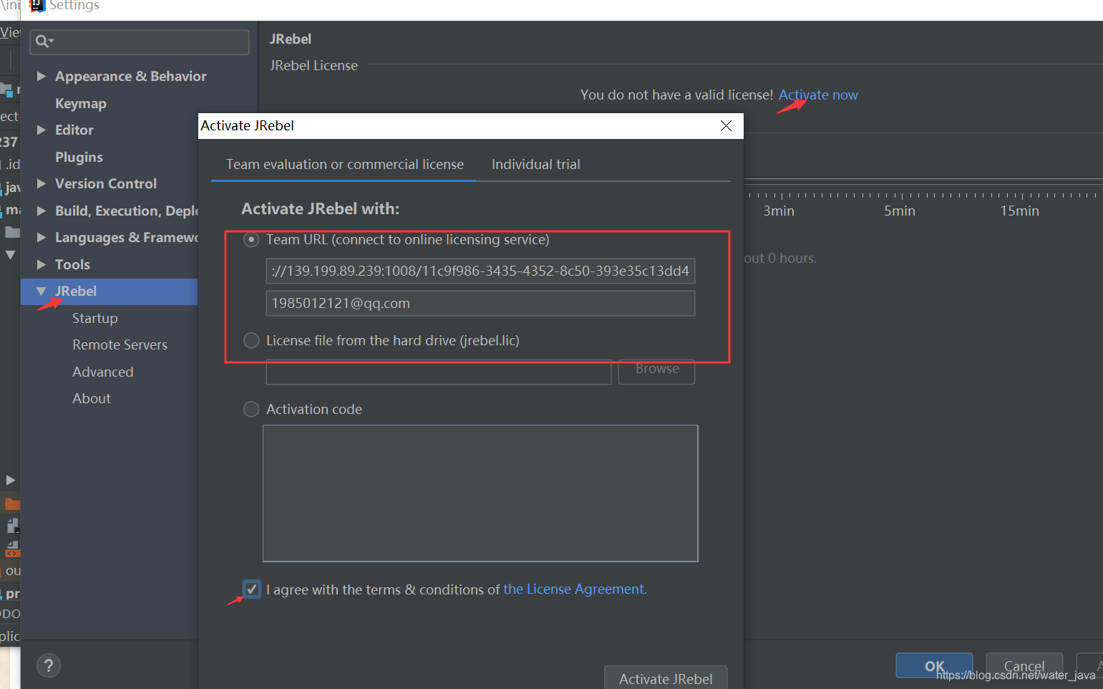Screen dimensions: 1103x689
Task: Close the Activate JRebel dialog
Action: tap(726, 126)
